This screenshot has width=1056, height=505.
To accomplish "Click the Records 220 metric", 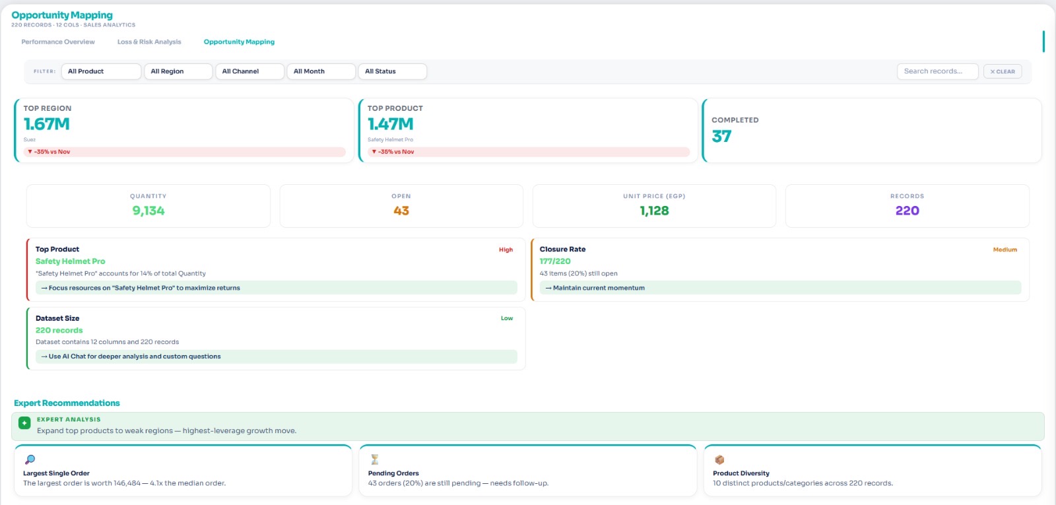I will tap(907, 206).
